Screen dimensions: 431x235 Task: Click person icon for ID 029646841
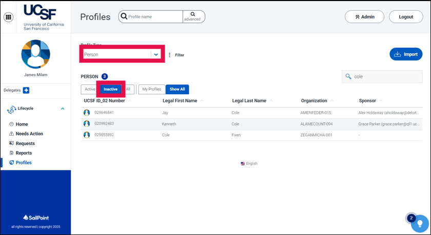pos(87,113)
